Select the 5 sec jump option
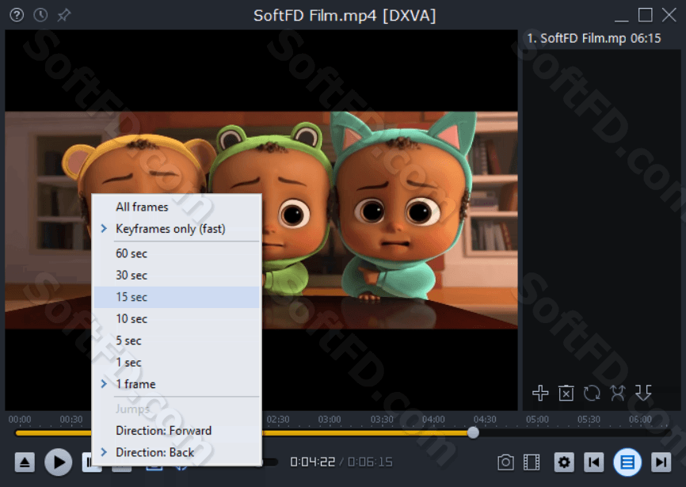Viewport: 686px width, 487px height. tap(177, 341)
